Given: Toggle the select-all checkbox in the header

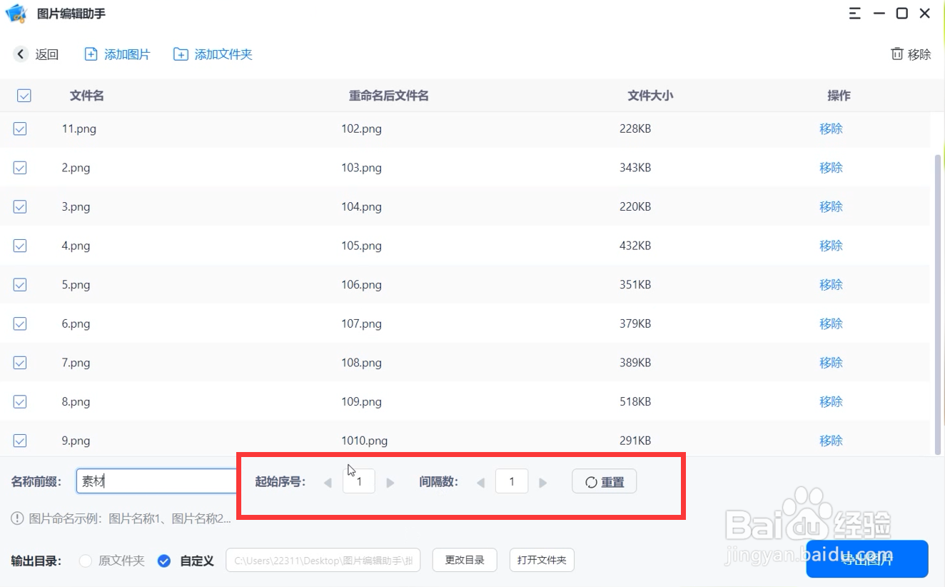Looking at the screenshot, I should tap(24, 96).
